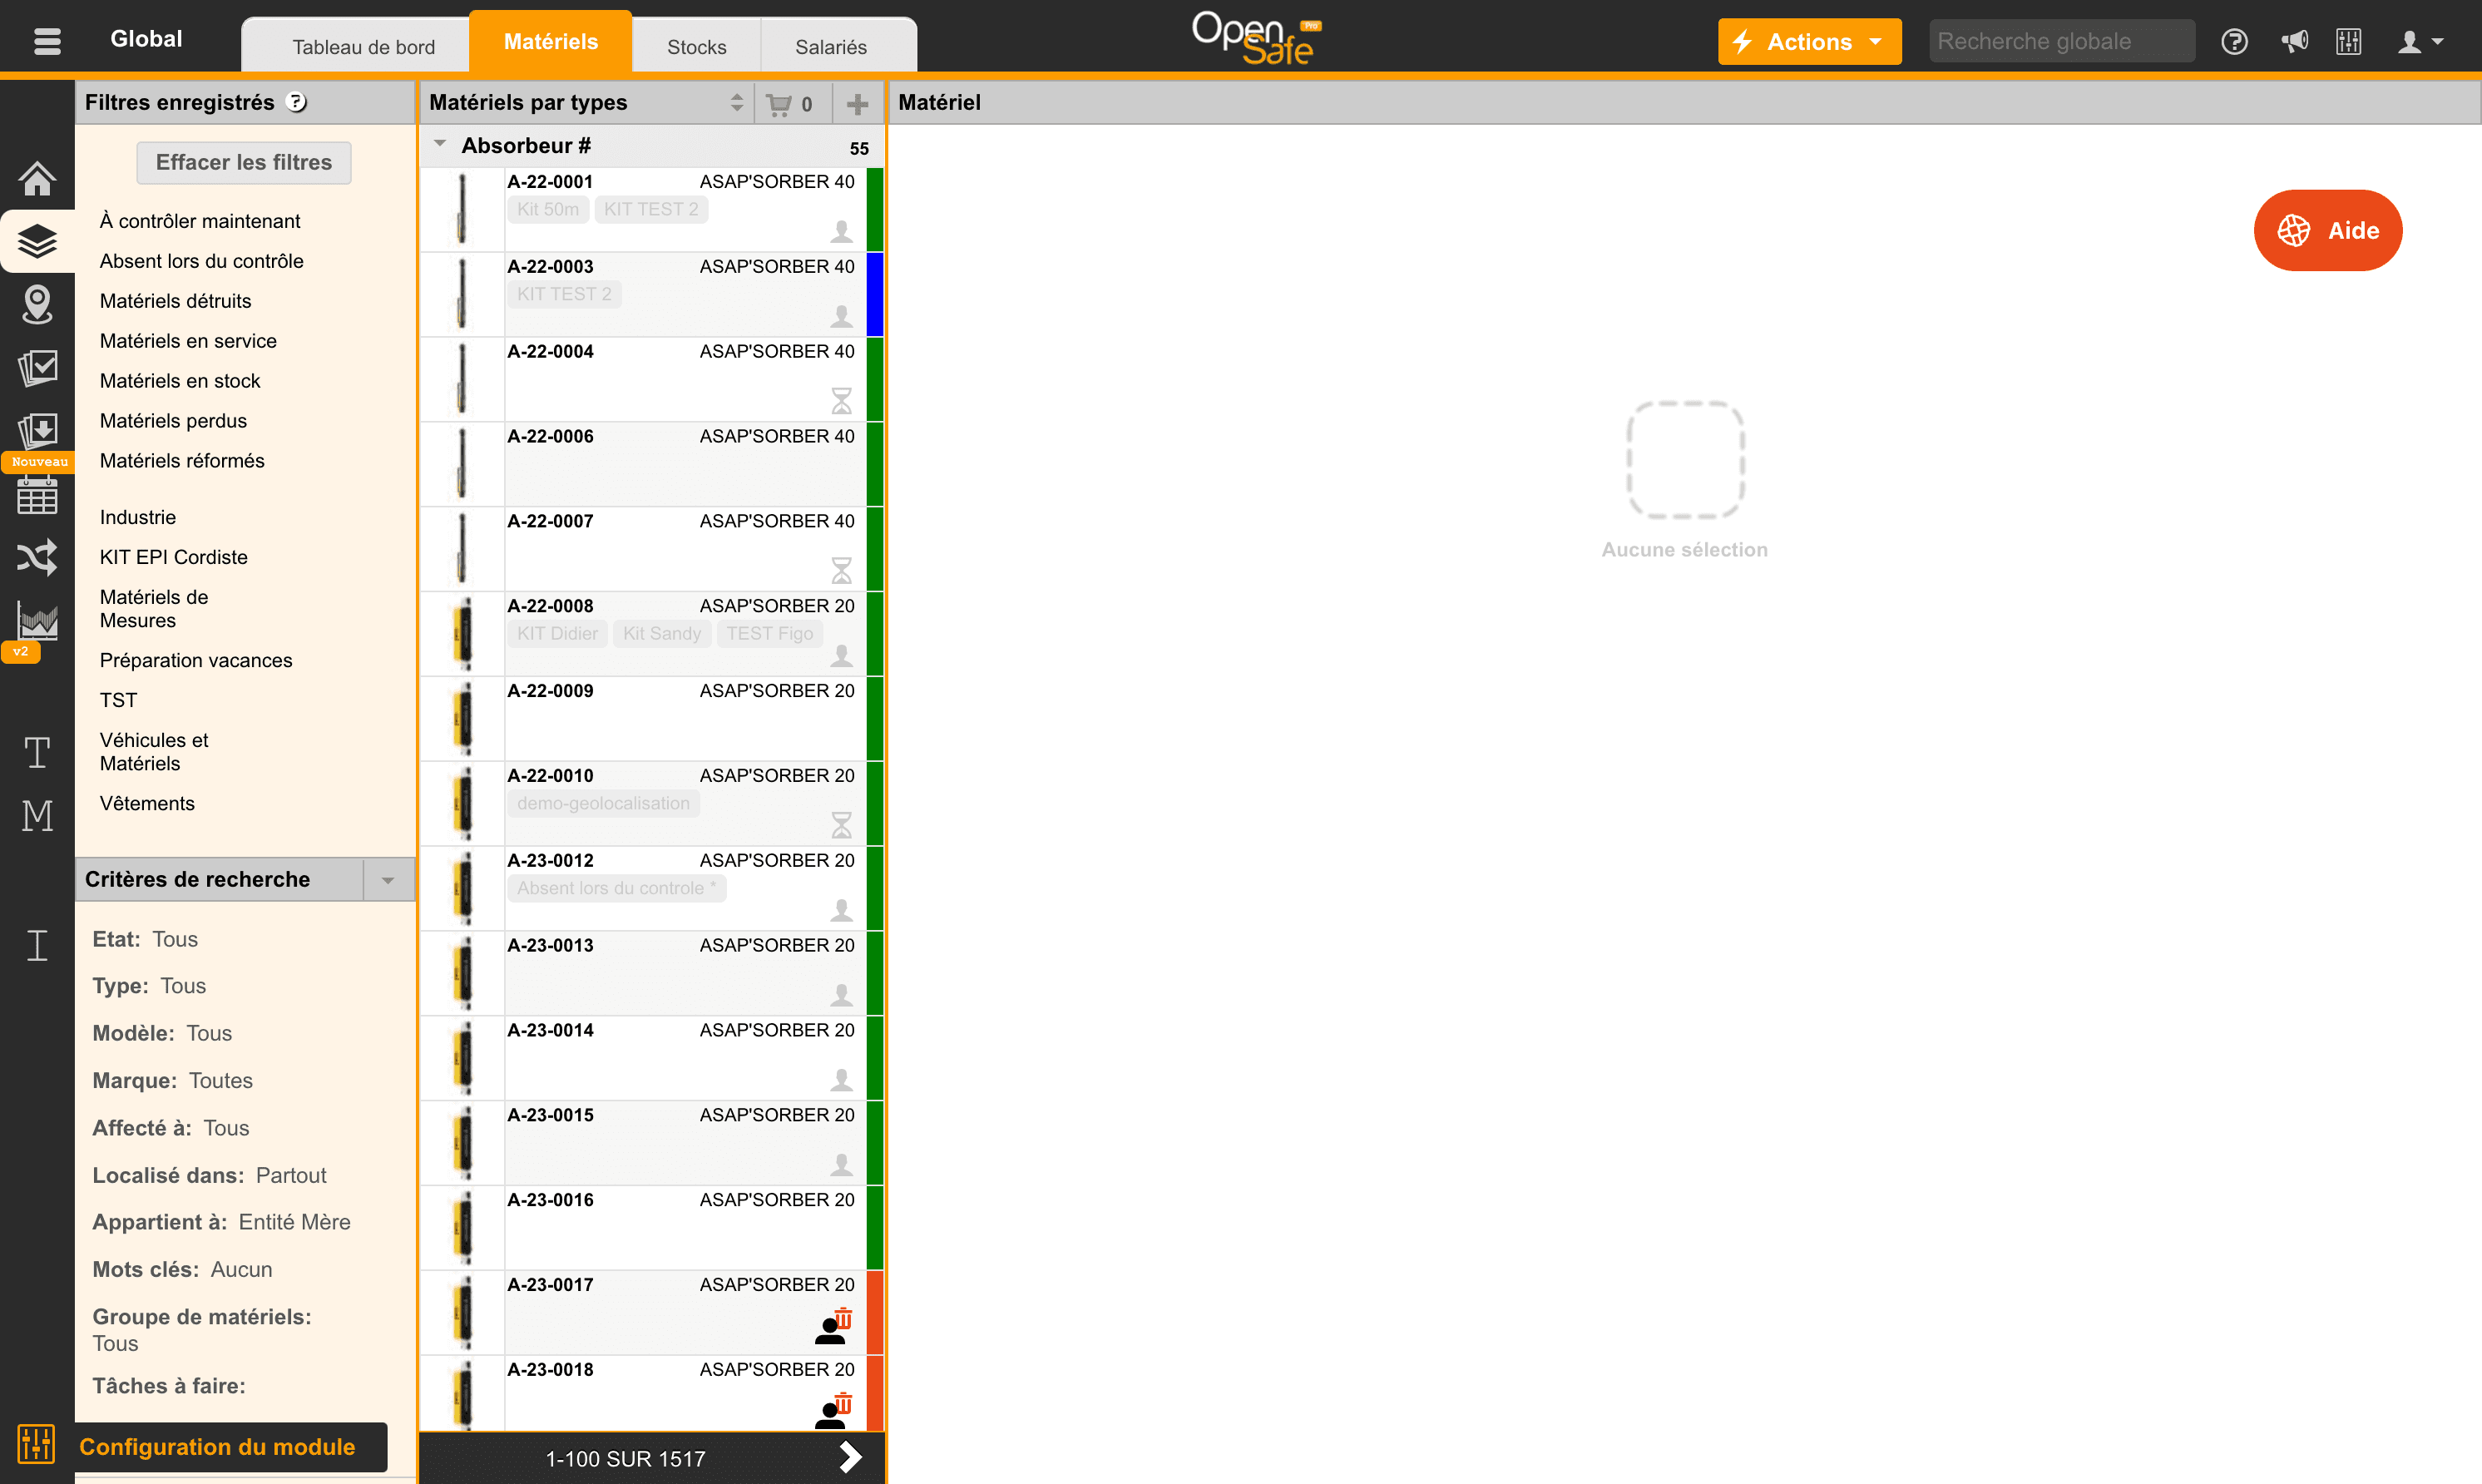Open the materials layers sidebar icon
Screen dimensions: 2482x1484
click(x=37, y=241)
